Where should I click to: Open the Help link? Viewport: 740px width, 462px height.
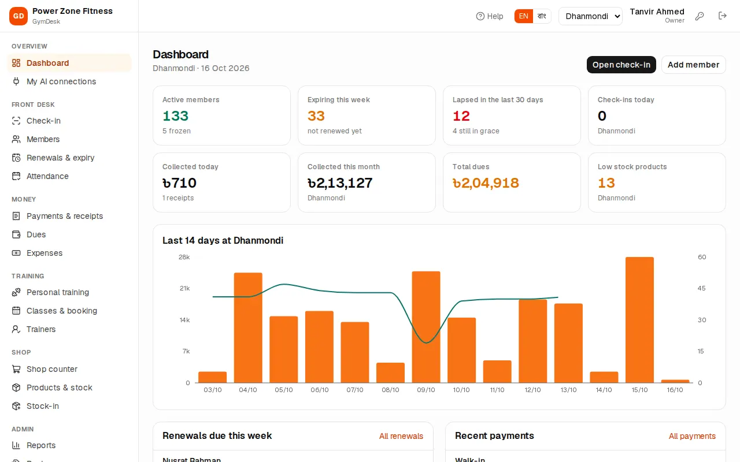click(490, 16)
